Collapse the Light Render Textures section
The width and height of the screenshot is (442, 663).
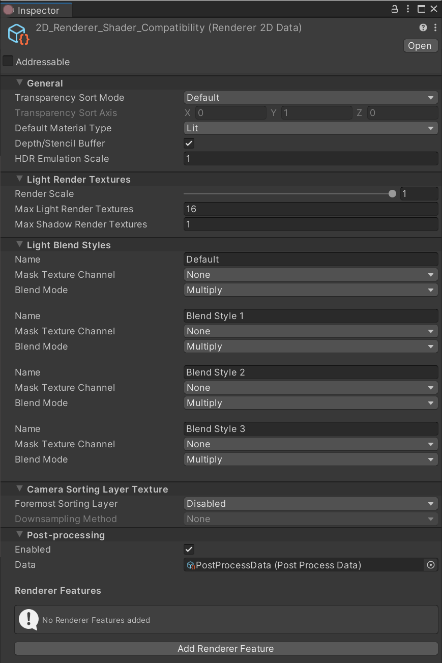coord(19,179)
